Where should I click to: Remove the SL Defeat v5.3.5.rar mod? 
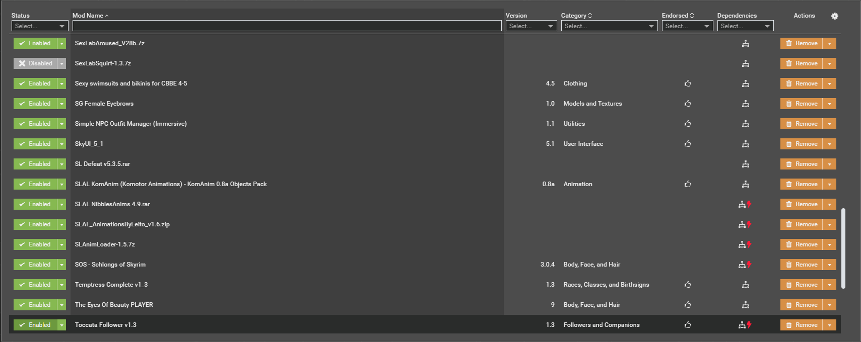(x=802, y=164)
